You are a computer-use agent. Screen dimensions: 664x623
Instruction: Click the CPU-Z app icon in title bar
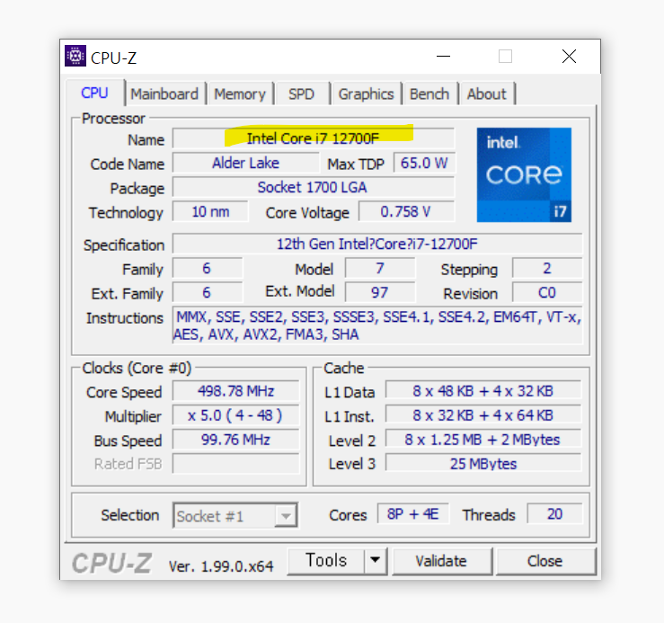click(75, 56)
